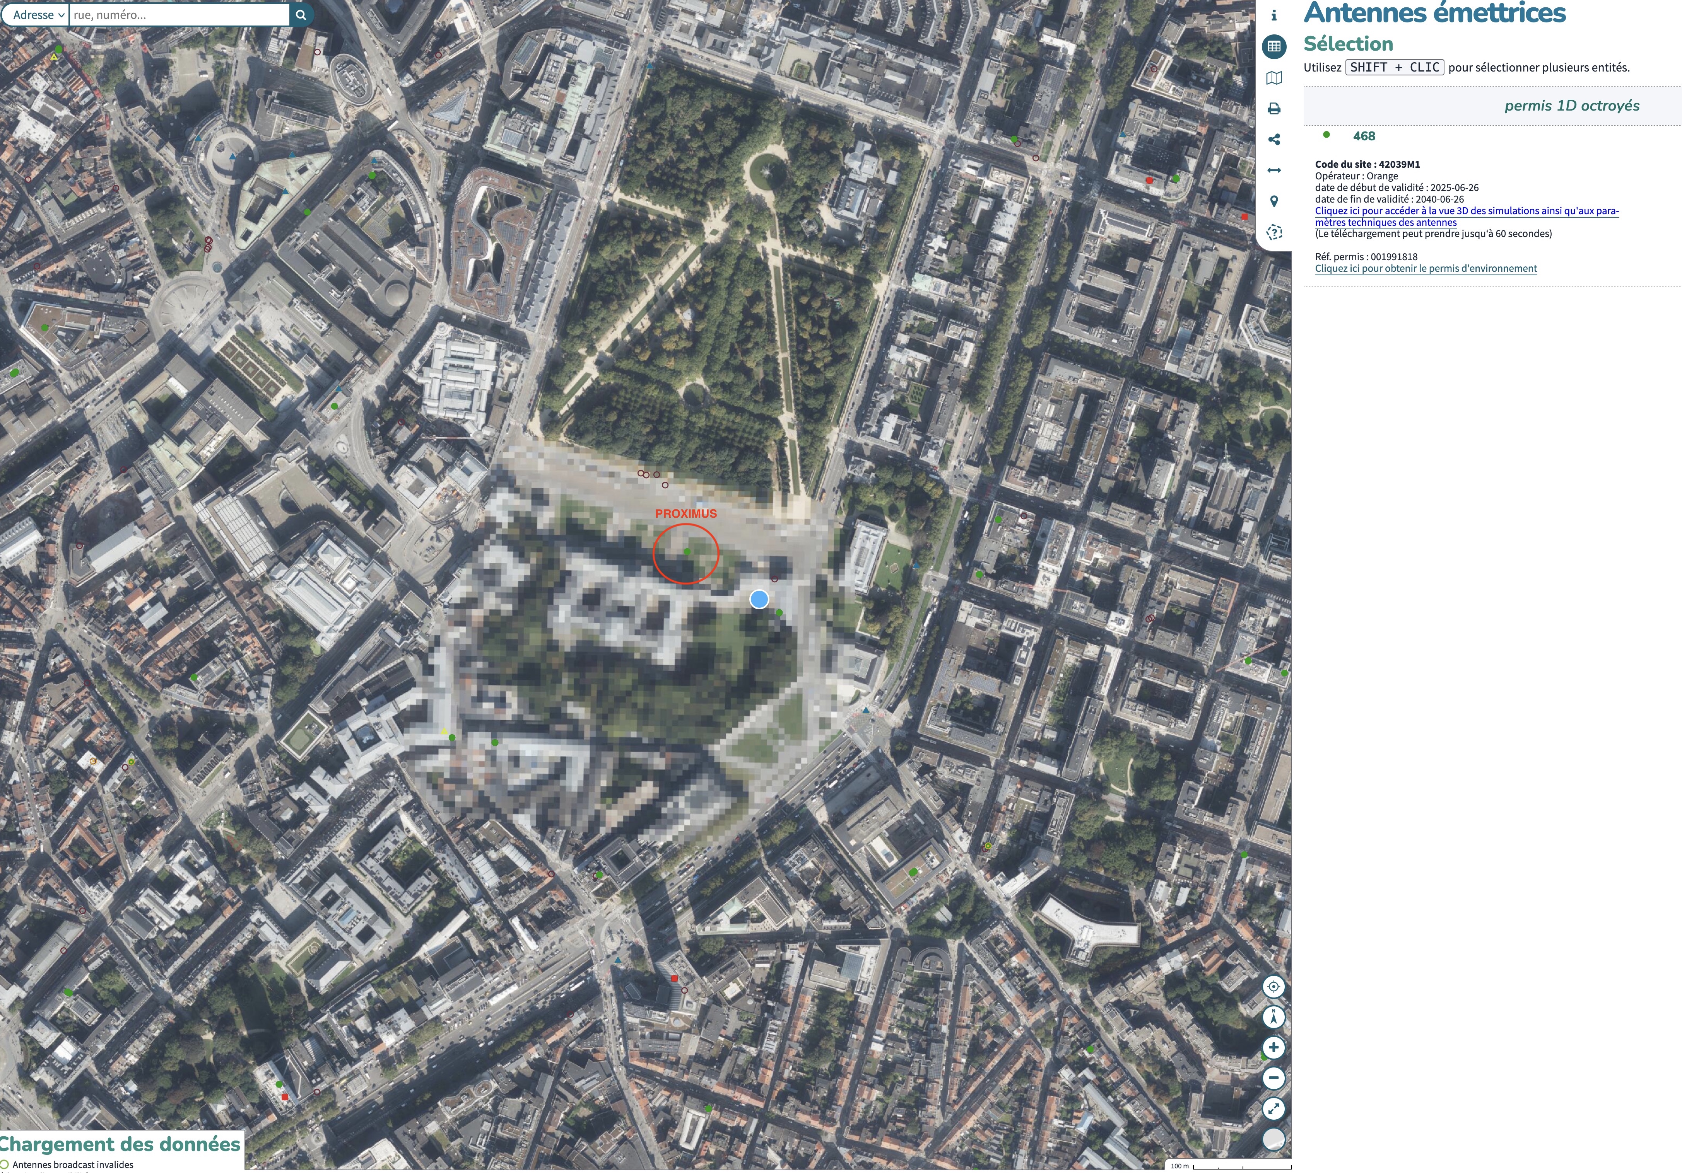Click the dashed polygon question-mark icon
Image resolution: width=1682 pixels, height=1173 pixels.
click(x=1274, y=233)
